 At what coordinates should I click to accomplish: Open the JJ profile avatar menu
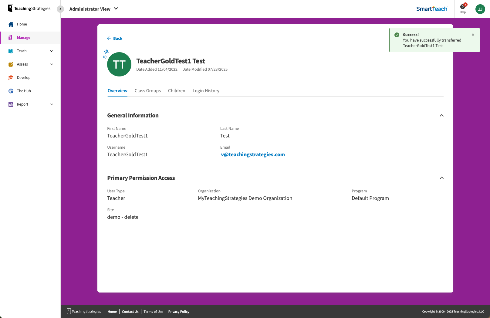pyautogui.click(x=480, y=9)
